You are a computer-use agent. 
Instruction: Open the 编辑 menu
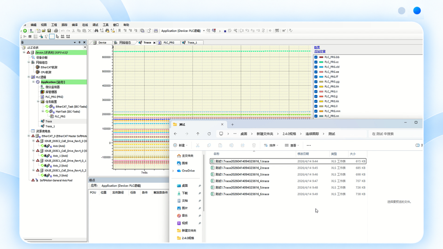(34, 25)
